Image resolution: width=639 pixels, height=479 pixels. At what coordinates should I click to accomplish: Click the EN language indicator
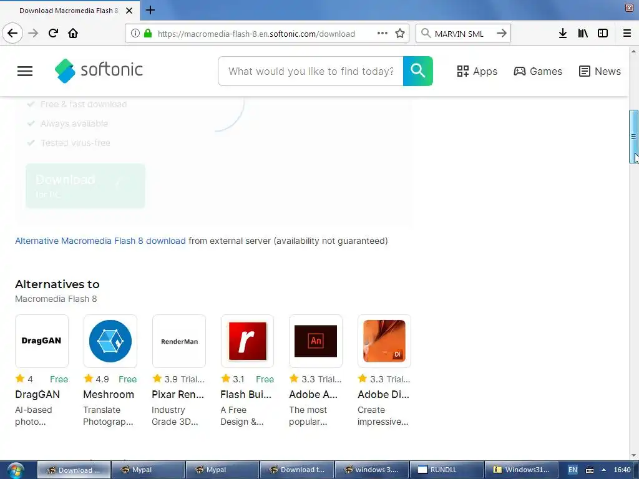[573, 470]
